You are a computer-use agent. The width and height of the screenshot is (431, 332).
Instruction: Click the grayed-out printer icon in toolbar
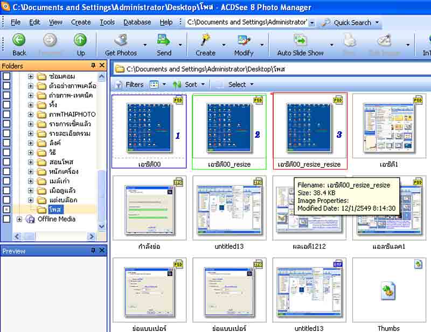(x=350, y=40)
